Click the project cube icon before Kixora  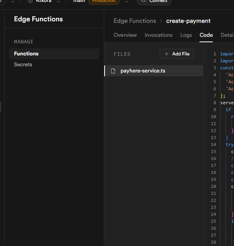click(x=30, y=1)
